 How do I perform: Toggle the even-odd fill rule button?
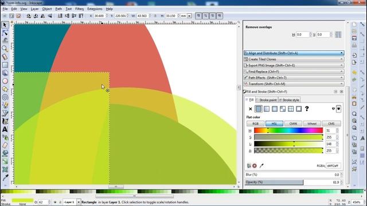333,109
